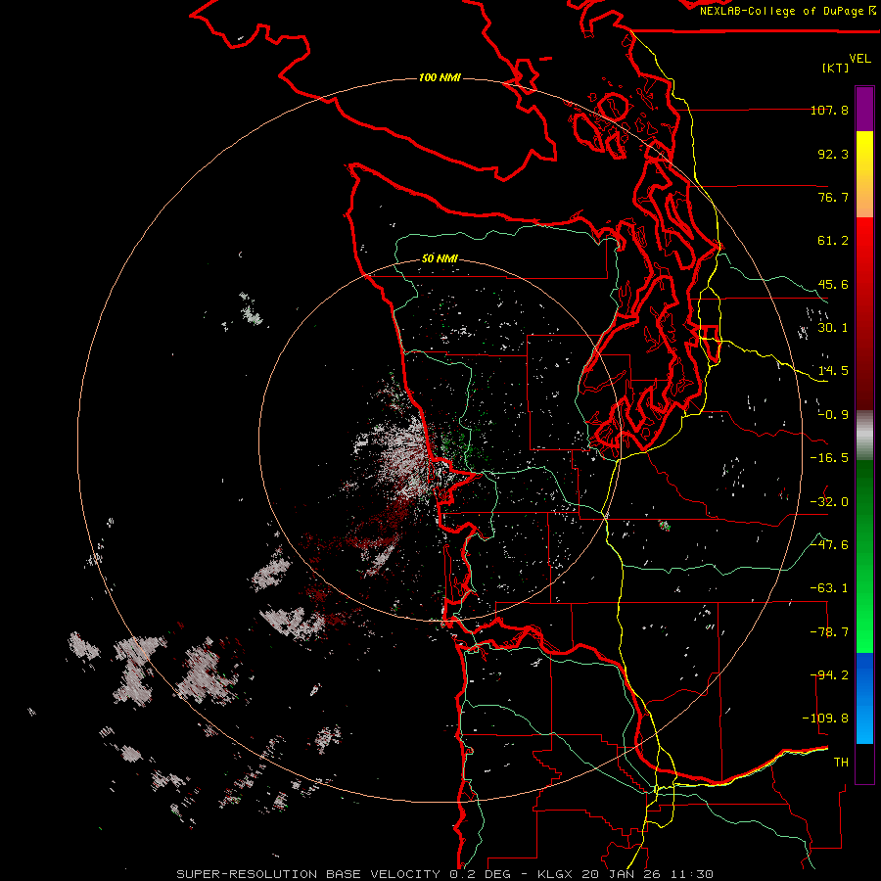Click the KLGX station identifier in caption
The height and width of the screenshot is (881, 881).
click(557, 874)
